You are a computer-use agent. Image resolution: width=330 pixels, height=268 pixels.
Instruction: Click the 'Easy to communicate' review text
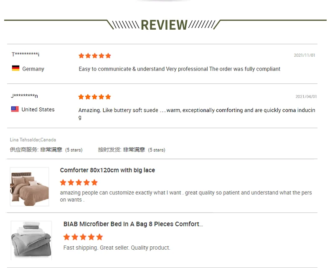point(179,69)
